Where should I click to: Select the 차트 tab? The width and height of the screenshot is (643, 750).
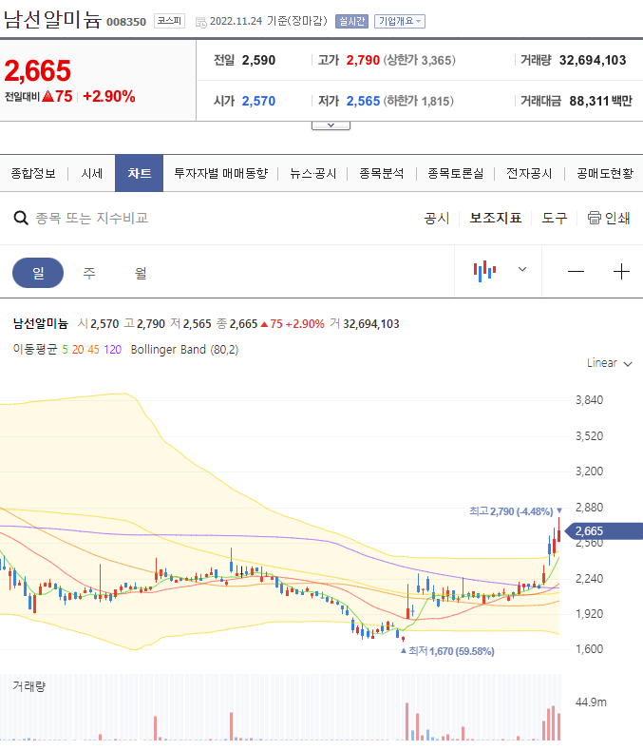[139, 173]
